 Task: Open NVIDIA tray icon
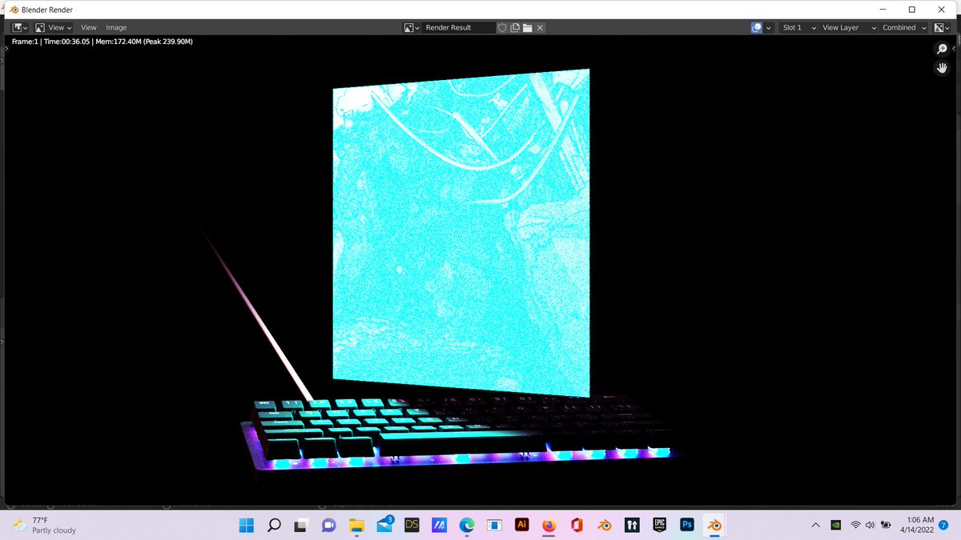[836, 526]
